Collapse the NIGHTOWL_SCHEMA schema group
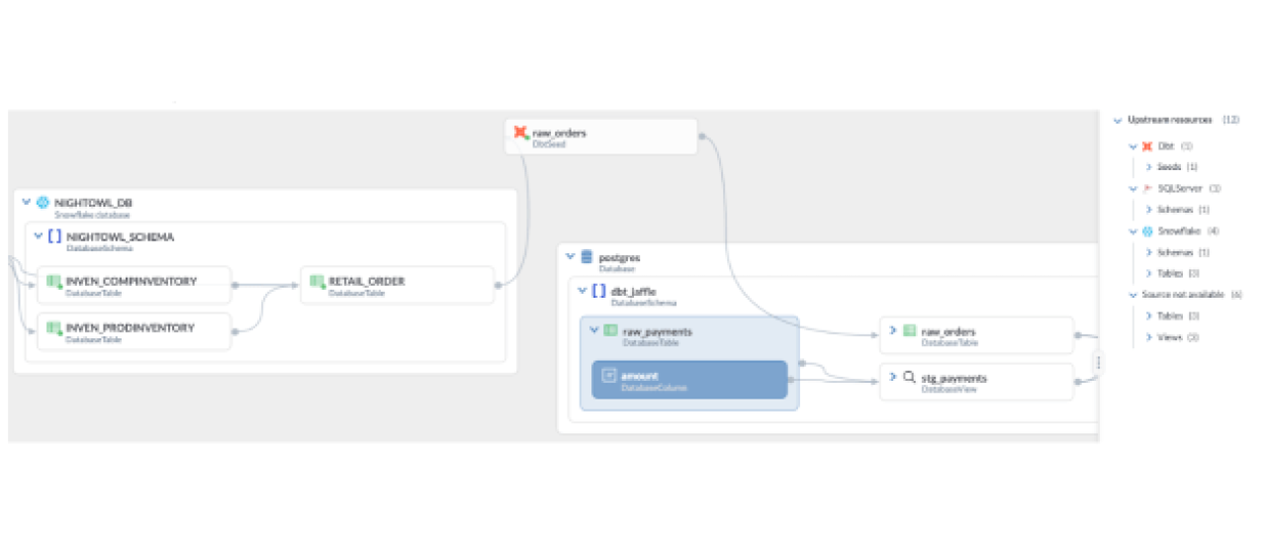 39,236
